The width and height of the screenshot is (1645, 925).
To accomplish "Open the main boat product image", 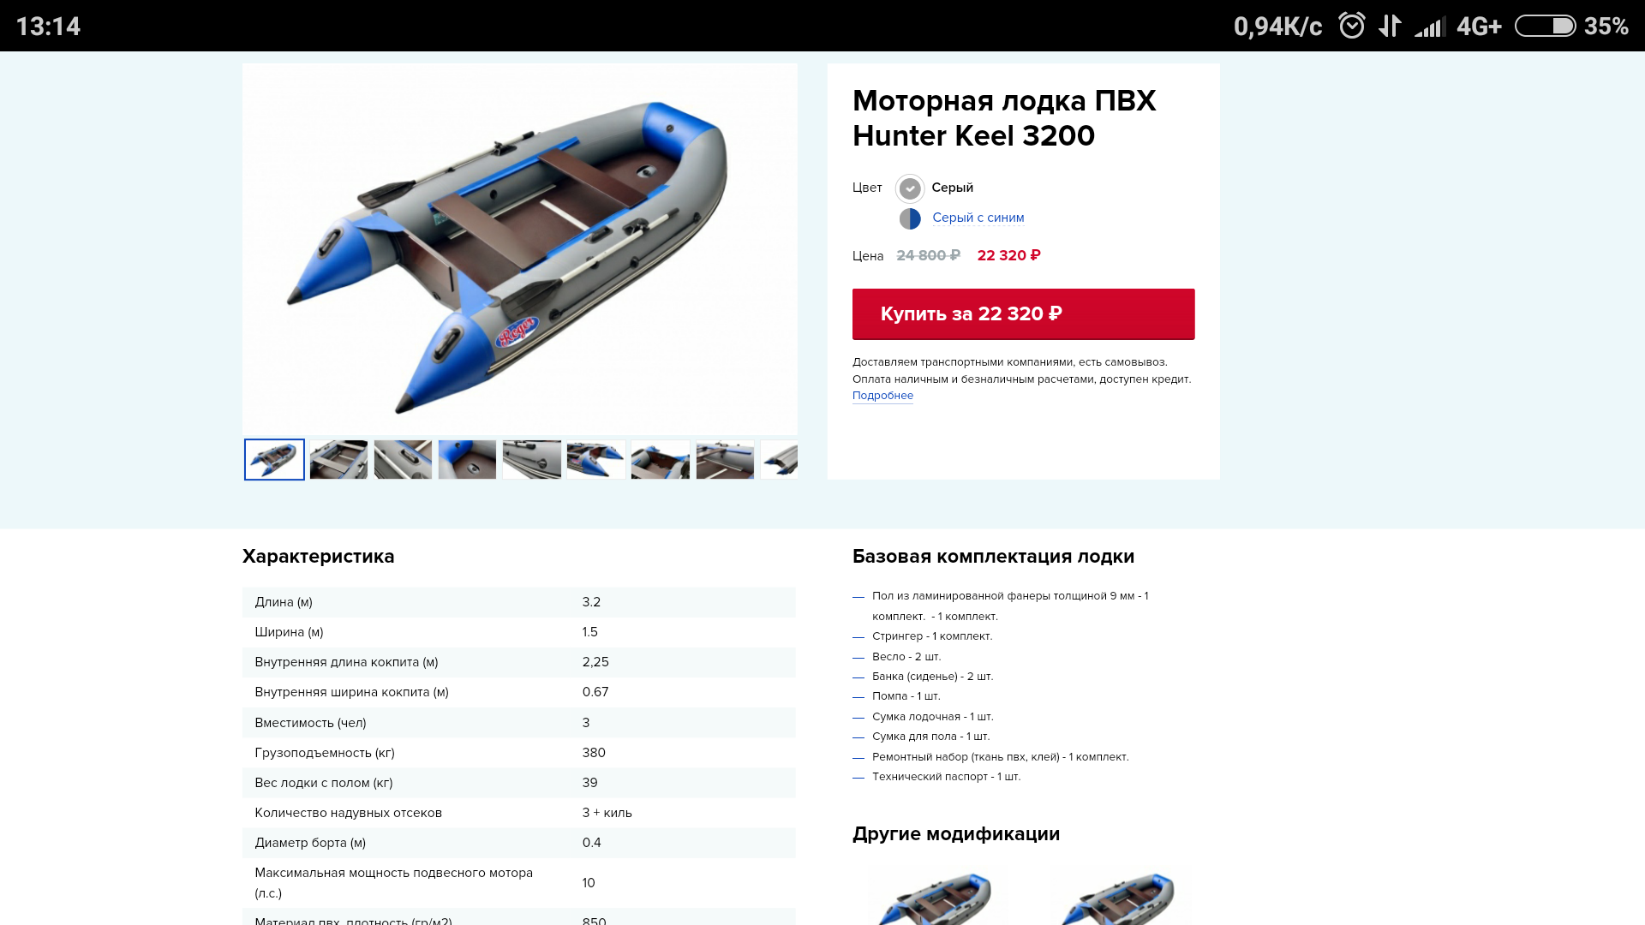I will [x=519, y=248].
